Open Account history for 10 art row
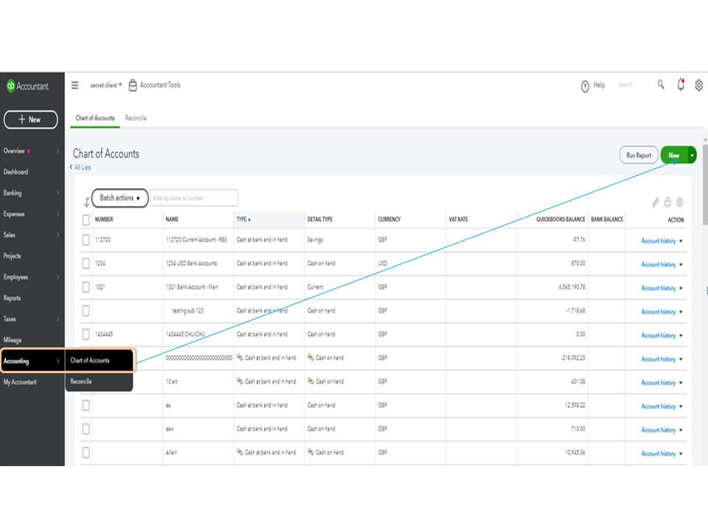This screenshot has width=708, height=531. [659, 383]
